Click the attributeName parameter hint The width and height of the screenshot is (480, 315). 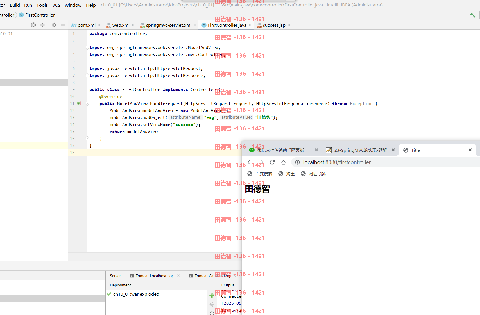(x=185, y=117)
